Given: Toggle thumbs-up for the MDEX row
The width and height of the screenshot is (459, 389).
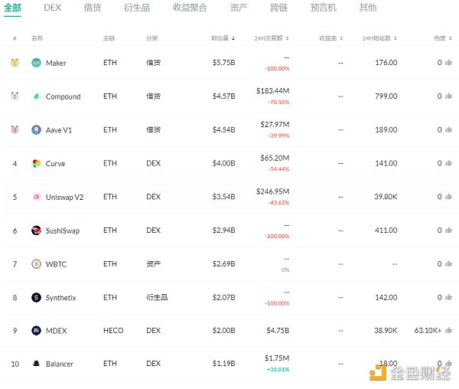Looking at the screenshot, I should [x=448, y=330].
